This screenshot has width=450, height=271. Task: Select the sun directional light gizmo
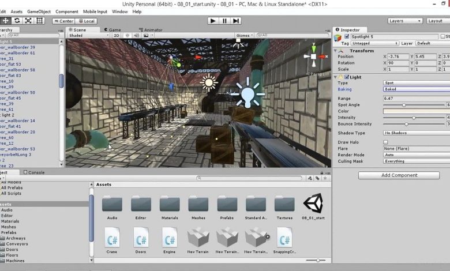point(209,82)
